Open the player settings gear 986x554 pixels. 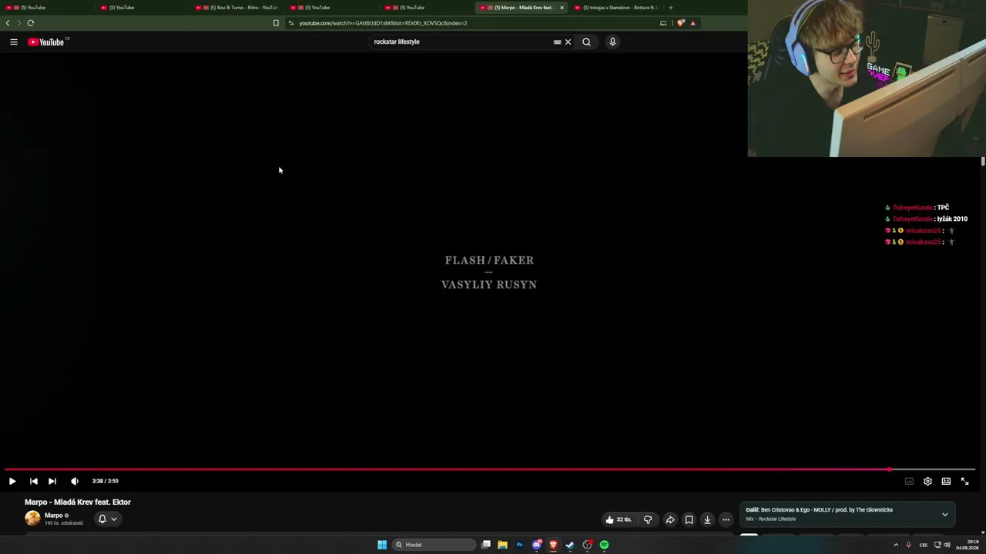(x=927, y=481)
